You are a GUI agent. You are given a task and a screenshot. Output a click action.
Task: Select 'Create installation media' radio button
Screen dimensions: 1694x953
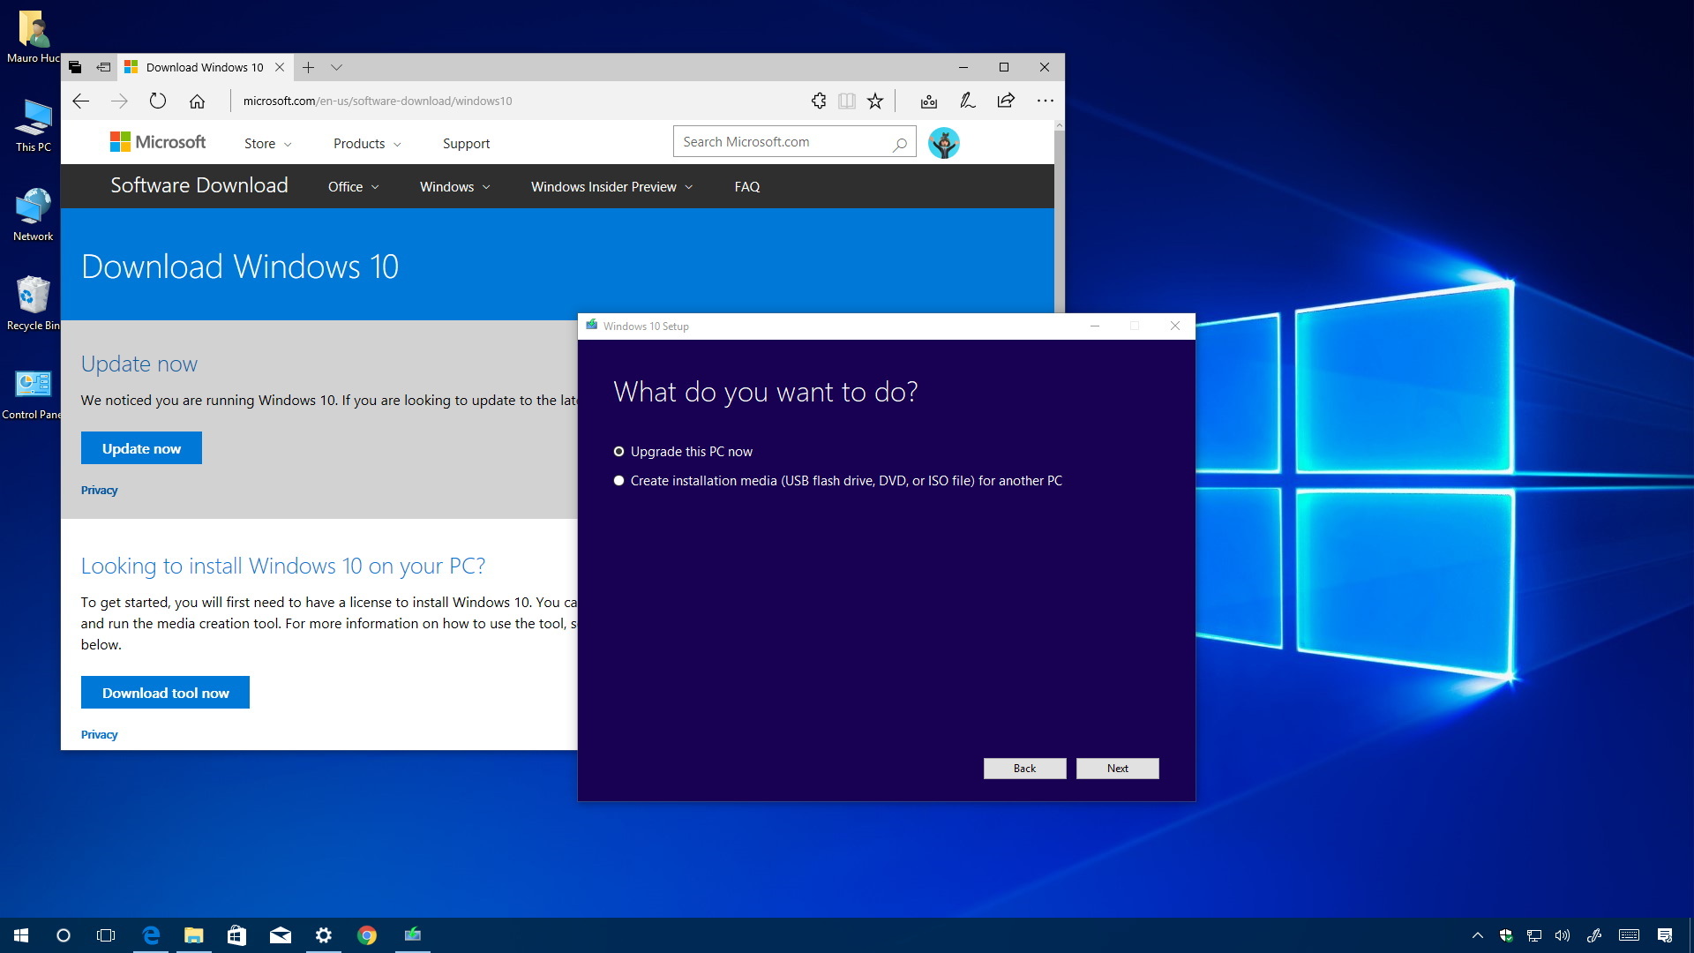[x=619, y=479]
